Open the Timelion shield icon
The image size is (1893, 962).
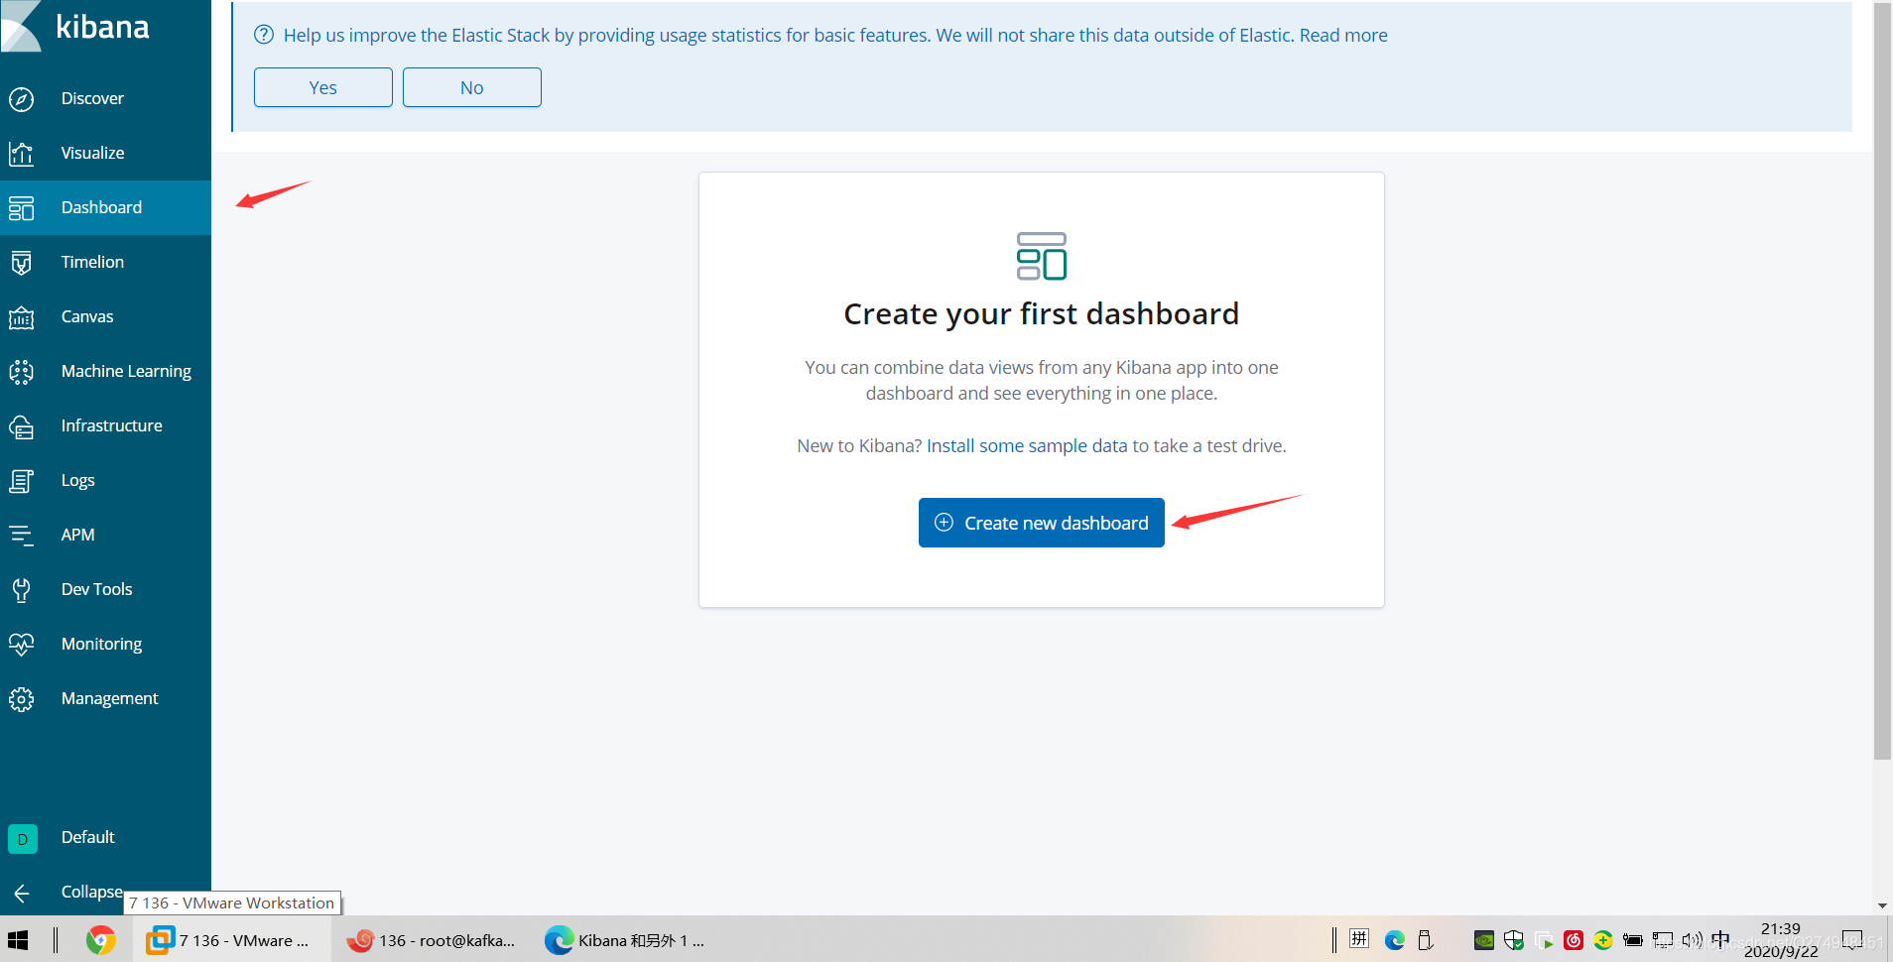[x=22, y=263]
